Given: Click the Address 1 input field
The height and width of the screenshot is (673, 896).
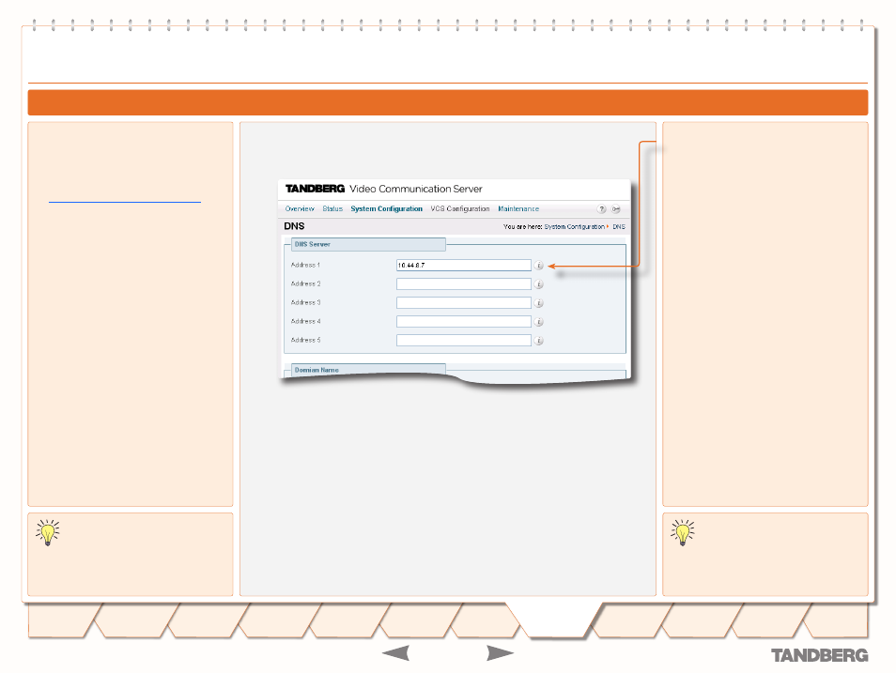Looking at the screenshot, I should pos(463,265).
